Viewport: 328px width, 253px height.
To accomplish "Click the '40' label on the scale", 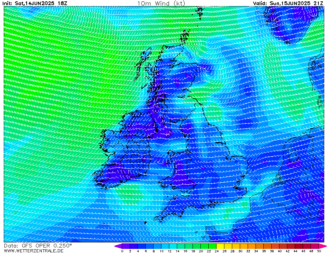I will coord(279,251).
